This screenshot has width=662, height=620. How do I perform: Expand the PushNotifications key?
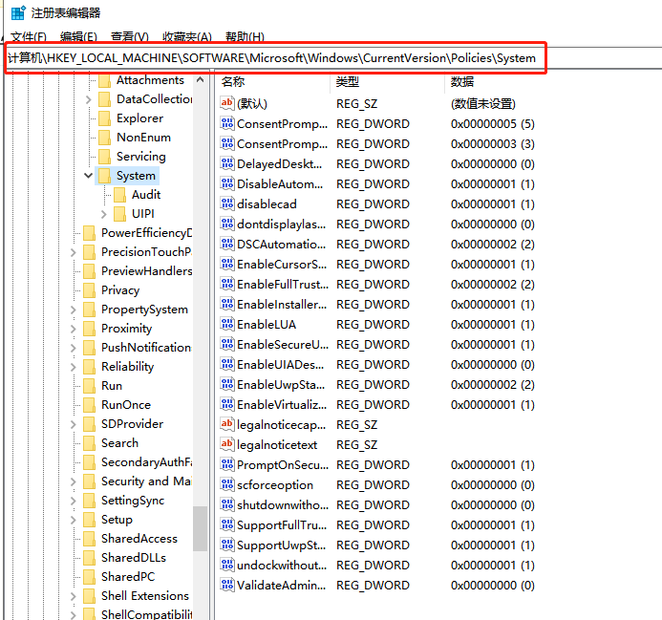(74, 348)
